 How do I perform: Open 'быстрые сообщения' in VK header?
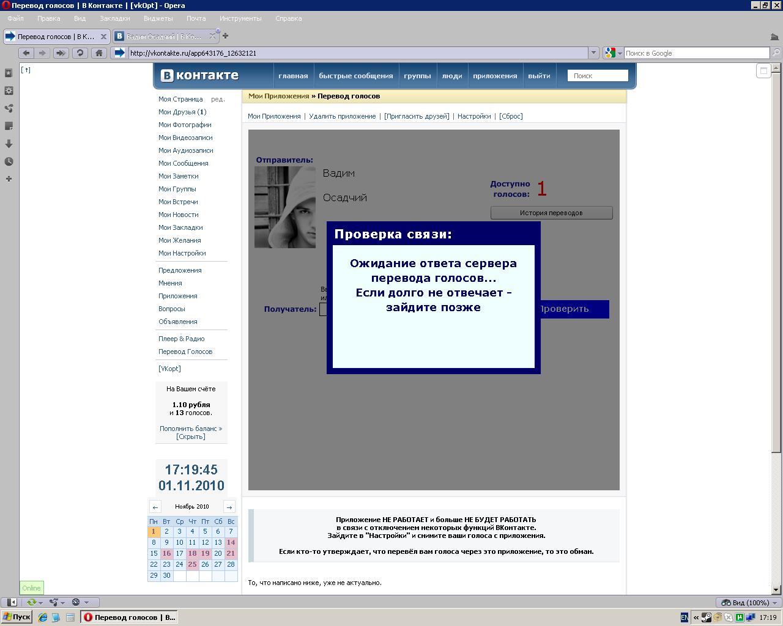356,76
